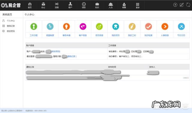Open the 人力 human resources module

[111, 5]
